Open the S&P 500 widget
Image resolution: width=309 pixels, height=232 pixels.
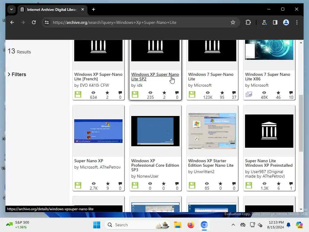point(18,225)
